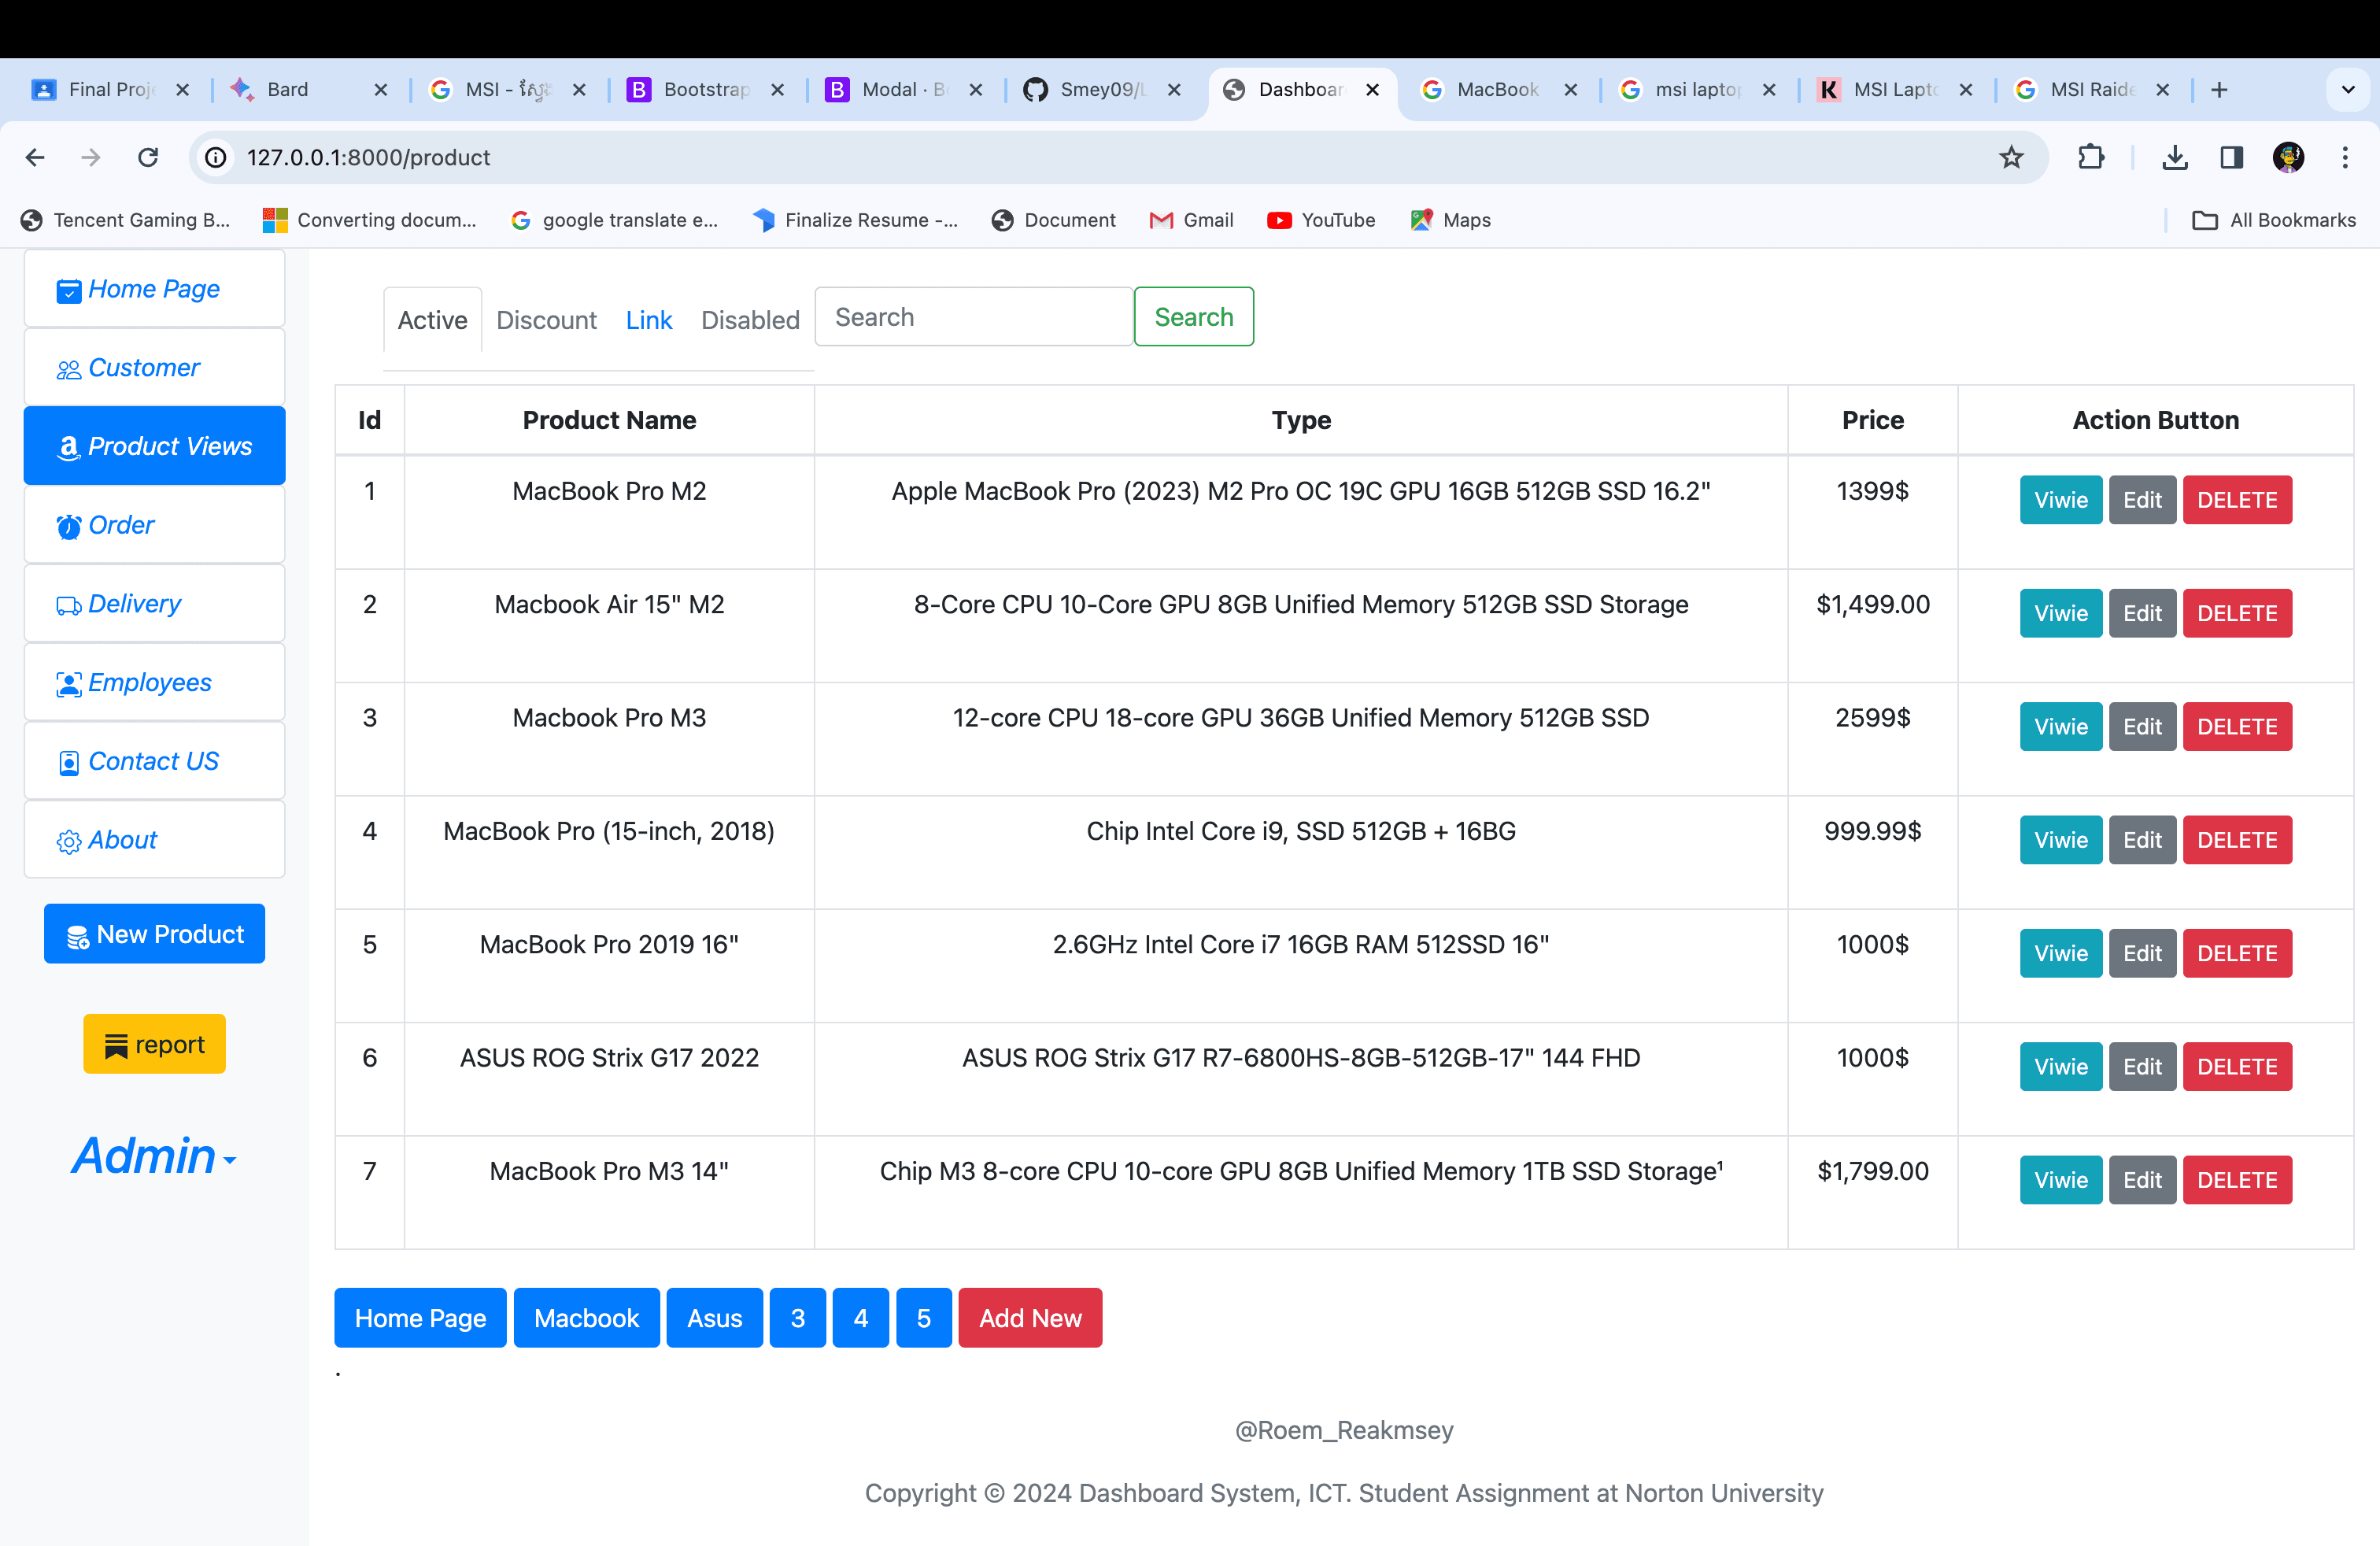The height and width of the screenshot is (1546, 2380).
Task: Open the browser tab search chevron
Action: [x=2348, y=89]
